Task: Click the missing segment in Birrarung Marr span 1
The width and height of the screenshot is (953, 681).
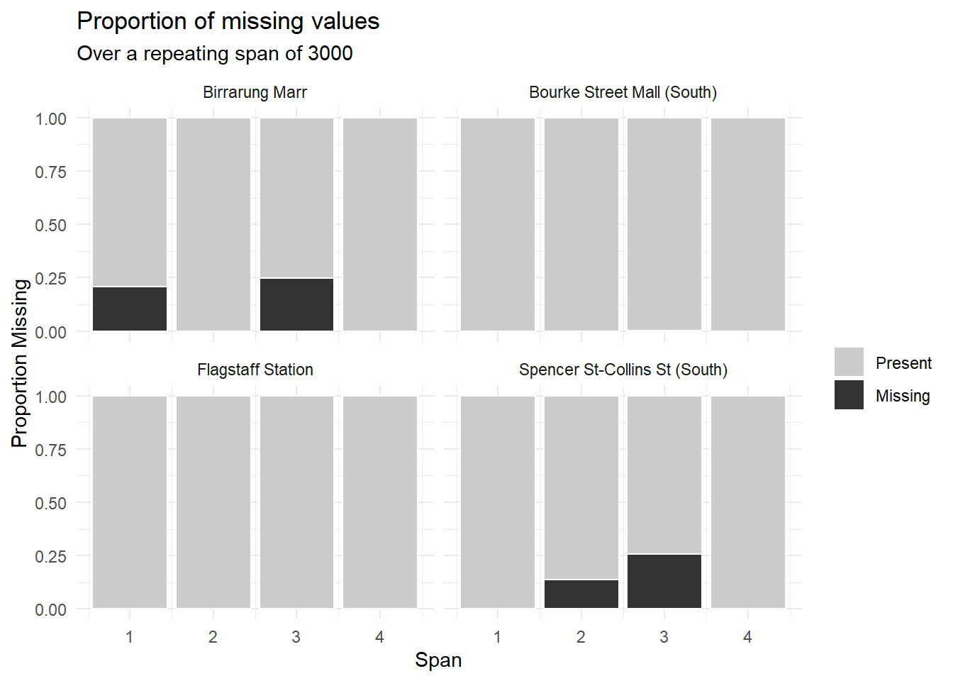Action: point(130,309)
